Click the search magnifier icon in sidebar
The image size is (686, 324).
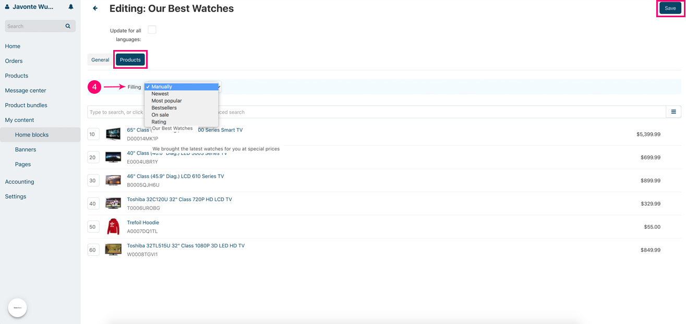pyautogui.click(x=68, y=26)
